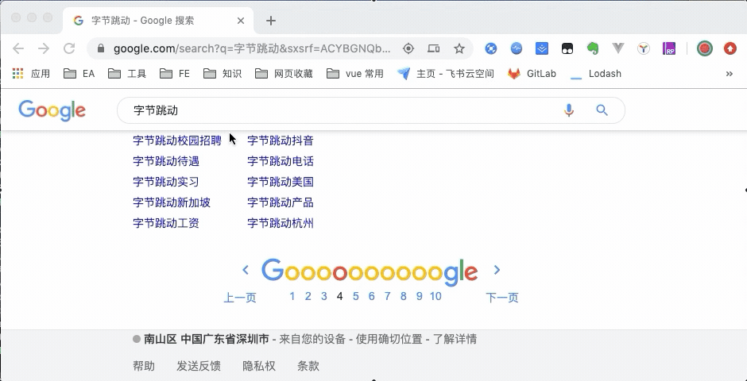Viewport: 747px width, 381px height.
Task: Open related search 字节跳动待遇
Action: [x=166, y=161]
